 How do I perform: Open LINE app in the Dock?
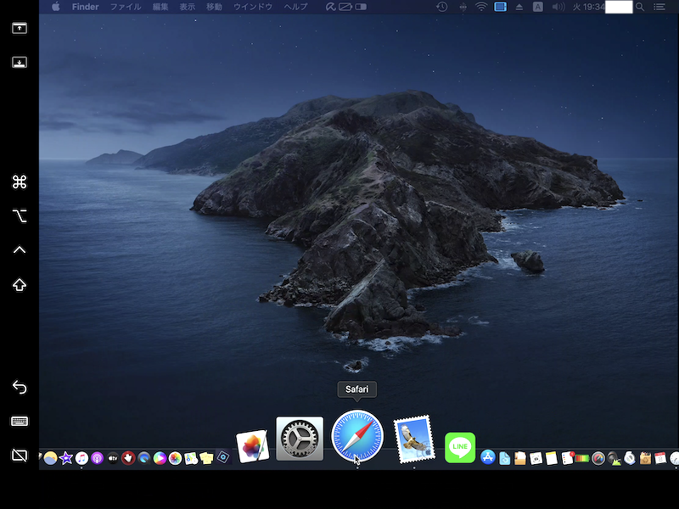tap(460, 447)
